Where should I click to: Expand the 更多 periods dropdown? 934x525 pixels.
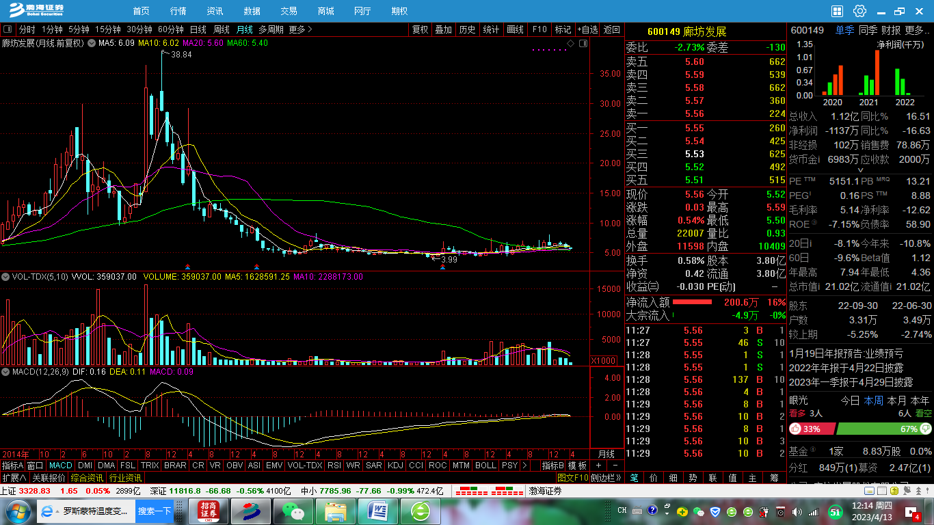tap(300, 29)
